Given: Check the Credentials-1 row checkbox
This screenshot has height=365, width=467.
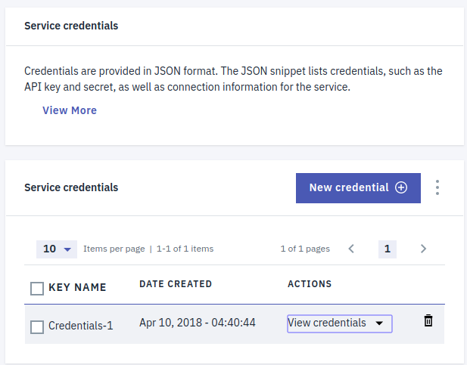Looking at the screenshot, I should 37,327.
